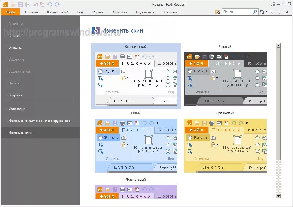Collapse the ribbon with the chevron icon
The height and width of the screenshot is (207, 293).
coord(288,12)
